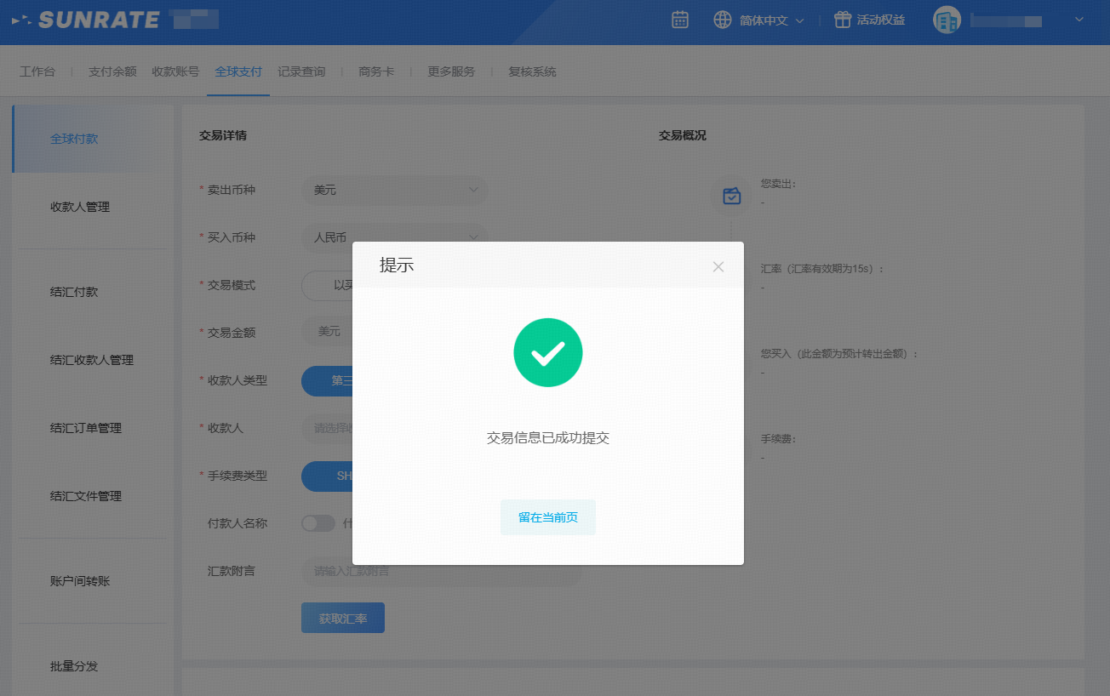Click the calendar icon in header
Screen dimensions: 1110x696
[x=679, y=20]
